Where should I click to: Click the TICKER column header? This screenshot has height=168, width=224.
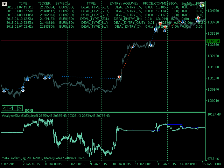pyautogui.click(x=44, y=3)
